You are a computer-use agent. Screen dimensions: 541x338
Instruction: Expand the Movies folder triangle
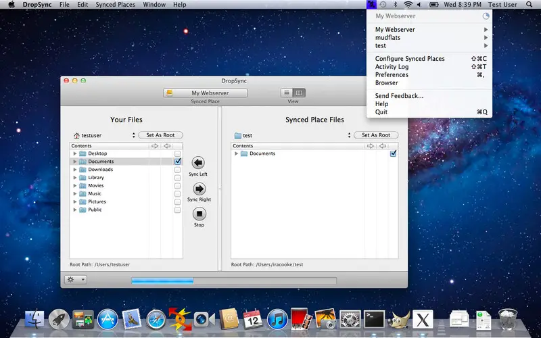pos(75,185)
